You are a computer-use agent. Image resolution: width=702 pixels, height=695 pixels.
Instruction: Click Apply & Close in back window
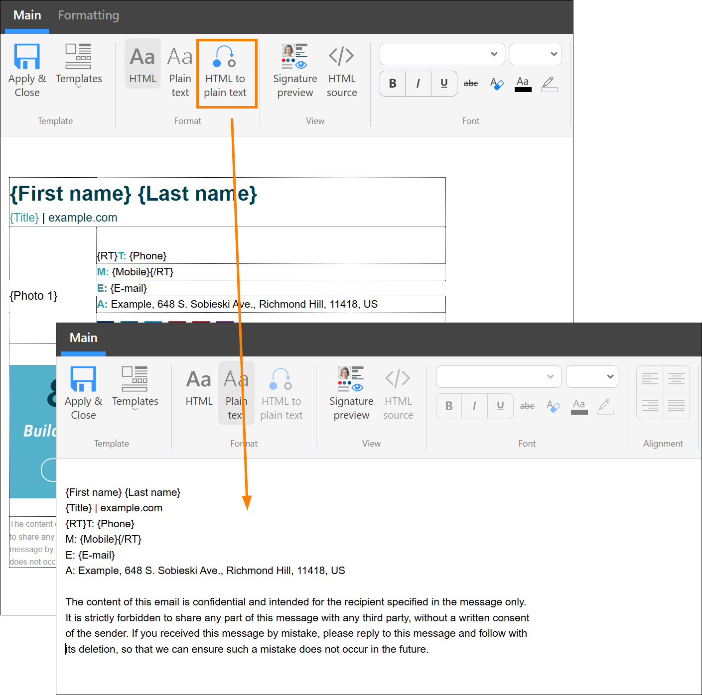(x=27, y=70)
